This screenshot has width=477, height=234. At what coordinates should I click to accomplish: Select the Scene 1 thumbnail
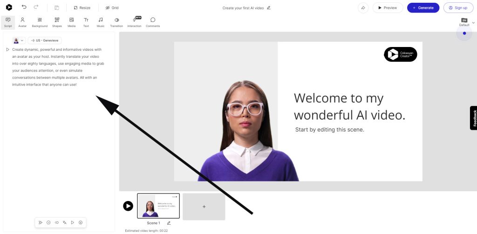158,206
